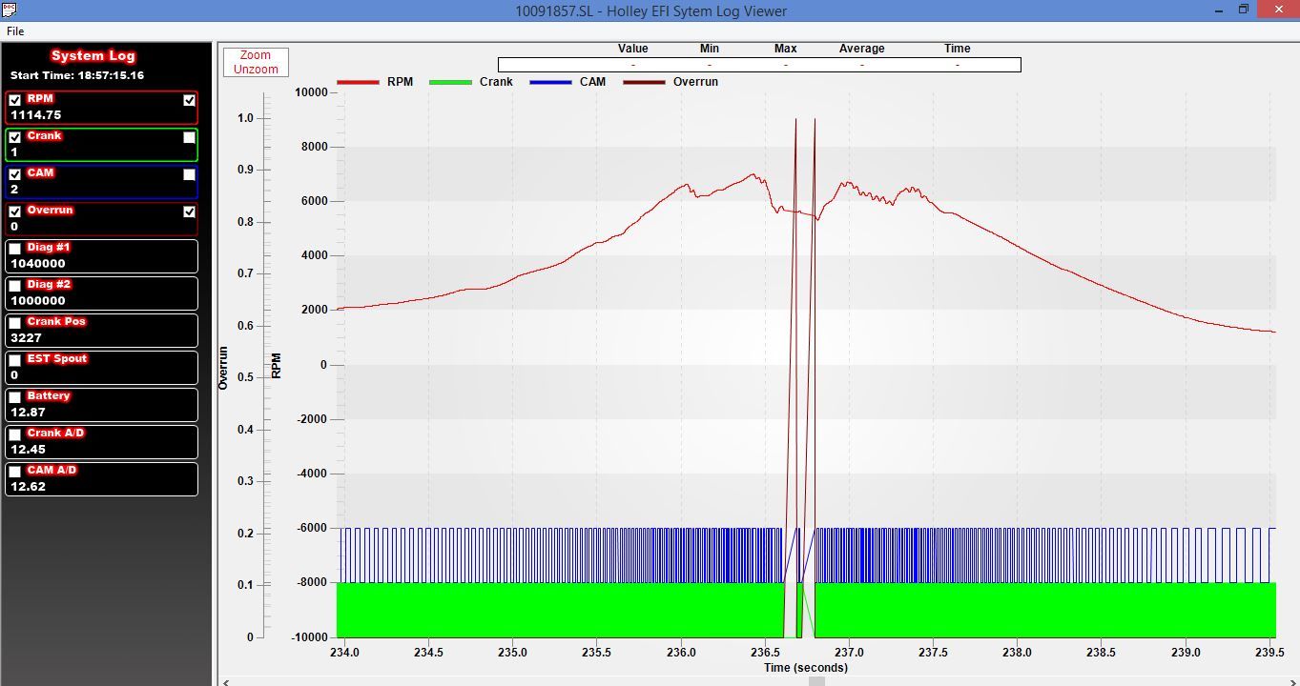
Task: Close the Log Viewer window
Action: point(1277,10)
